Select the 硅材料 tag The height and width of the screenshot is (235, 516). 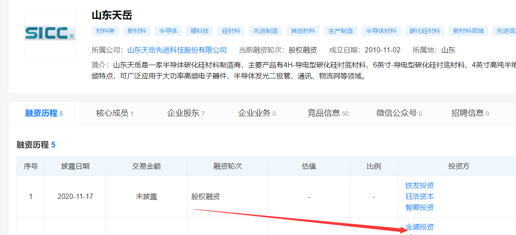(x=231, y=31)
